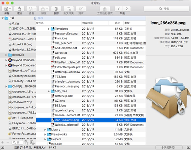Sort by 大小 column header
The height and width of the screenshot is (150, 191).
(x=117, y=23)
